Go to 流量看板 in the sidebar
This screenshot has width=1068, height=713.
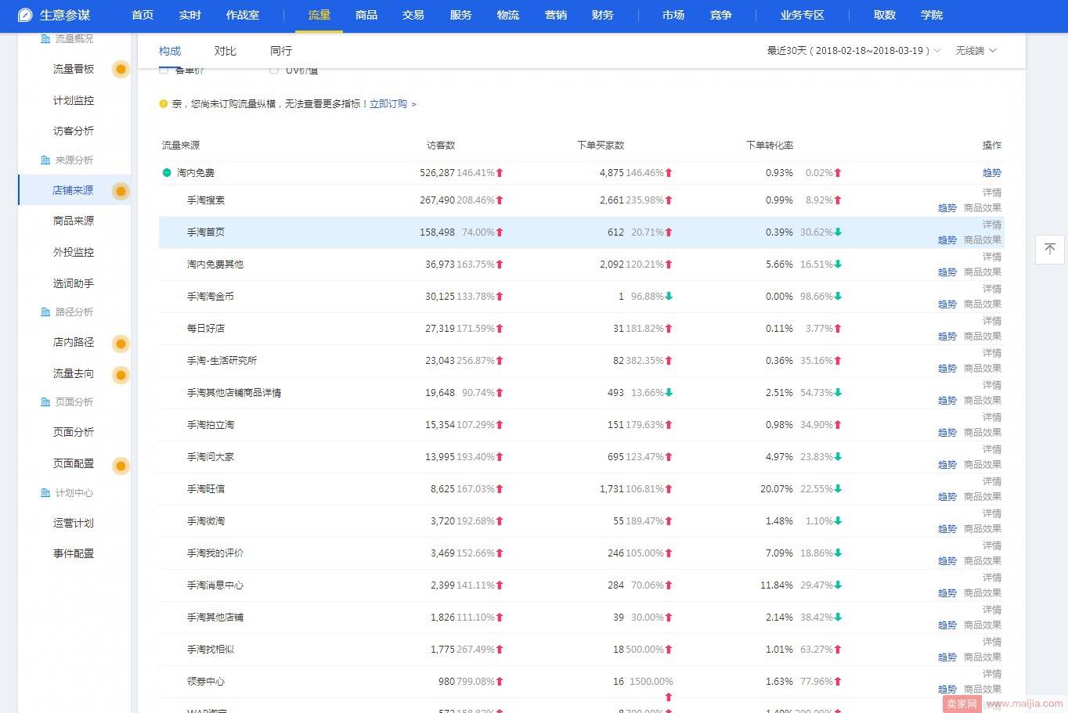(x=74, y=69)
